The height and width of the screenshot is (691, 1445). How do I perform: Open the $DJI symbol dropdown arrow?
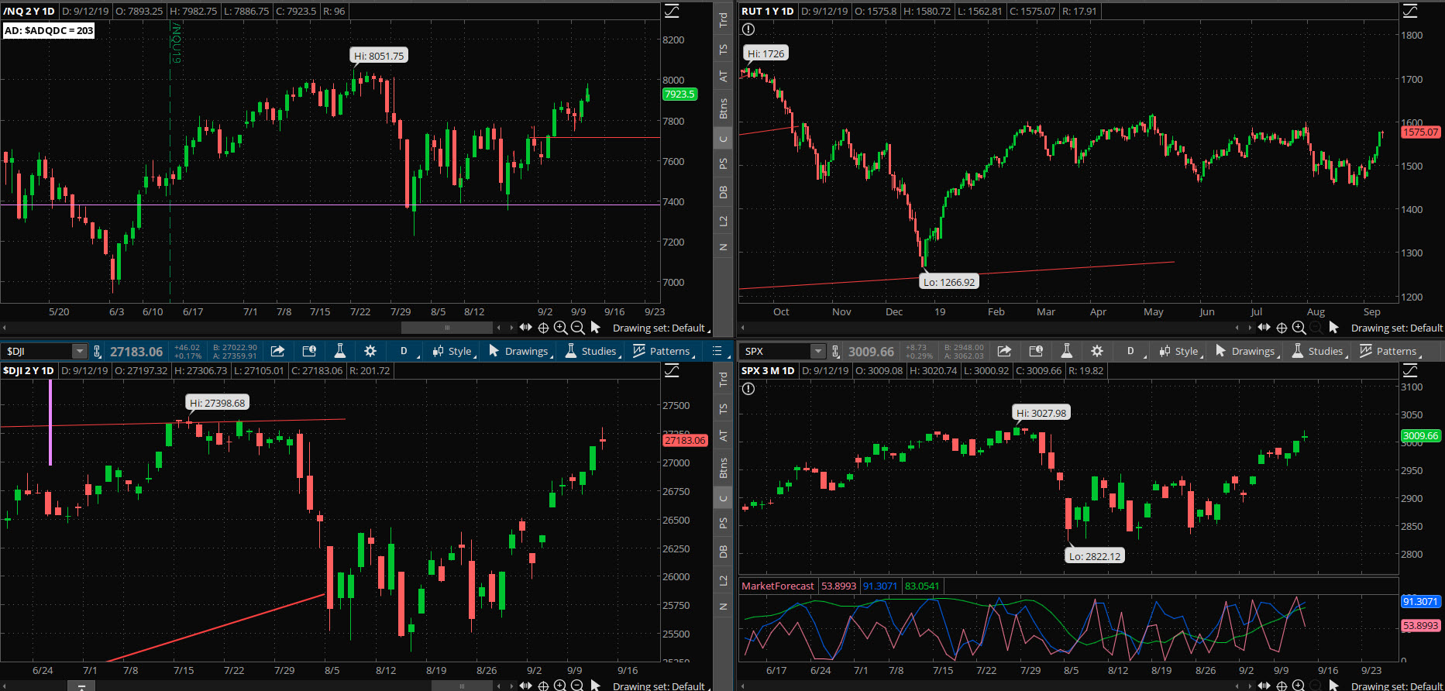(x=79, y=352)
